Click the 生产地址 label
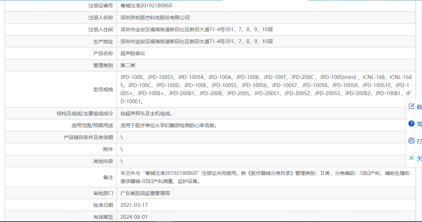Image resolution: width=422 pixels, height=222 pixels. (103, 41)
